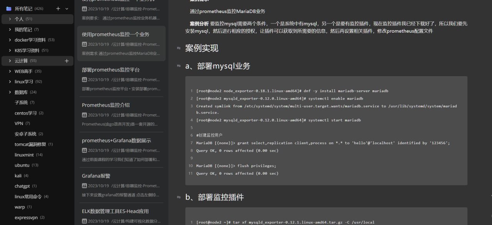
Task: Expand the K8S学习资料 folder chevron
Action: [10, 50]
